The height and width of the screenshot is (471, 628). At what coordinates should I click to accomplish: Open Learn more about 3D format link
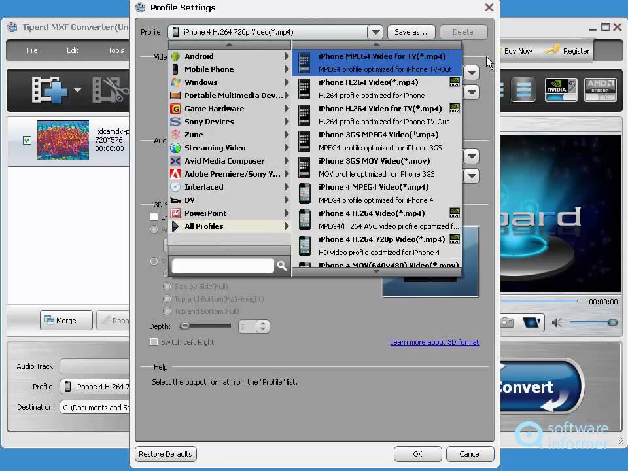(x=434, y=342)
